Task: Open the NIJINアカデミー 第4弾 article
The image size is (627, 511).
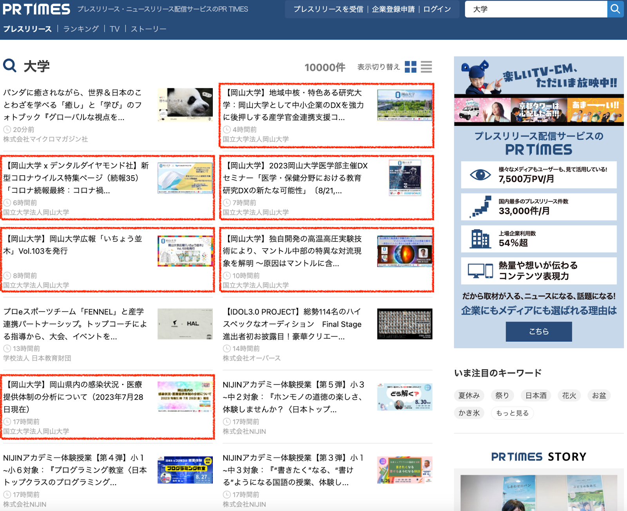Action: [x=75, y=470]
